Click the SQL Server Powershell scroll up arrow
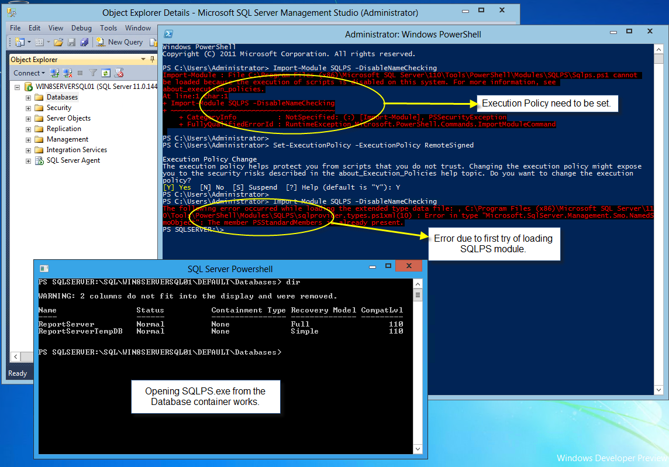 pos(418,284)
